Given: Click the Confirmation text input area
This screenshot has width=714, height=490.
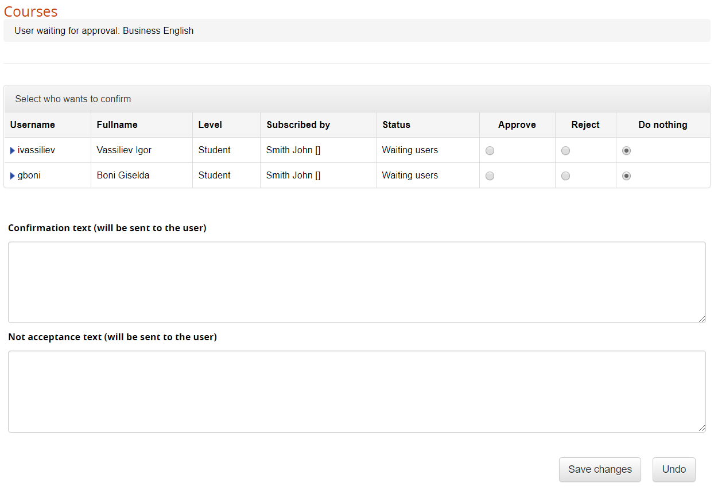Looking at the screenshot, I should click(x=356, y=282).
